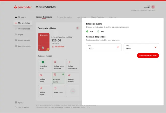Click the green check on Estado de cuenta
The height and width of the screenshot is (113, 166).
point(63,74)
